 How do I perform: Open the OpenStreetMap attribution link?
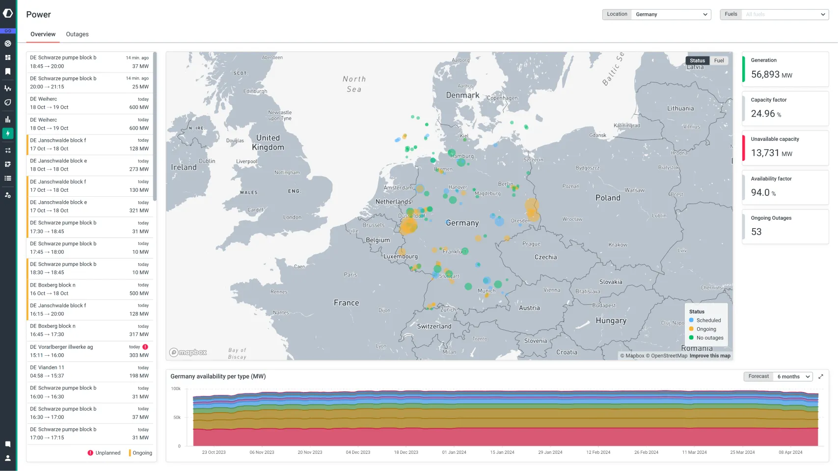(x=669, y=356)
